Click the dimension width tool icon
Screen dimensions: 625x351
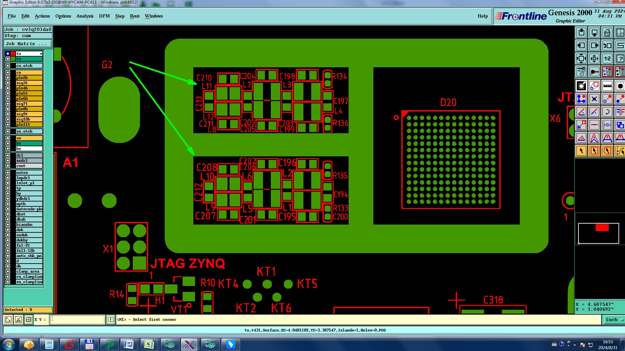pyautogui.click(x=607, y=125)
